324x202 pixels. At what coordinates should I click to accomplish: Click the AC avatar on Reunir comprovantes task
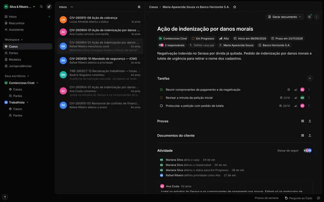pyautogui.click(x=302, y=90)
